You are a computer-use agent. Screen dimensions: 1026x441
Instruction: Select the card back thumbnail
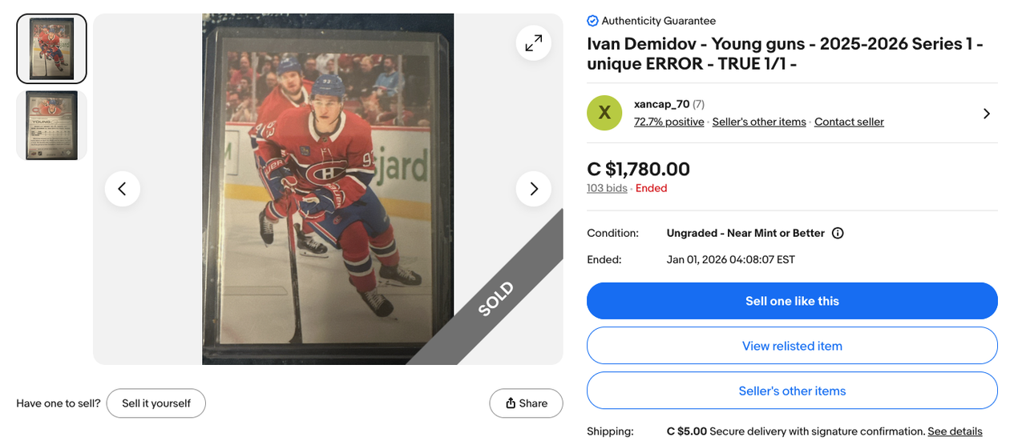click(51, 126)
